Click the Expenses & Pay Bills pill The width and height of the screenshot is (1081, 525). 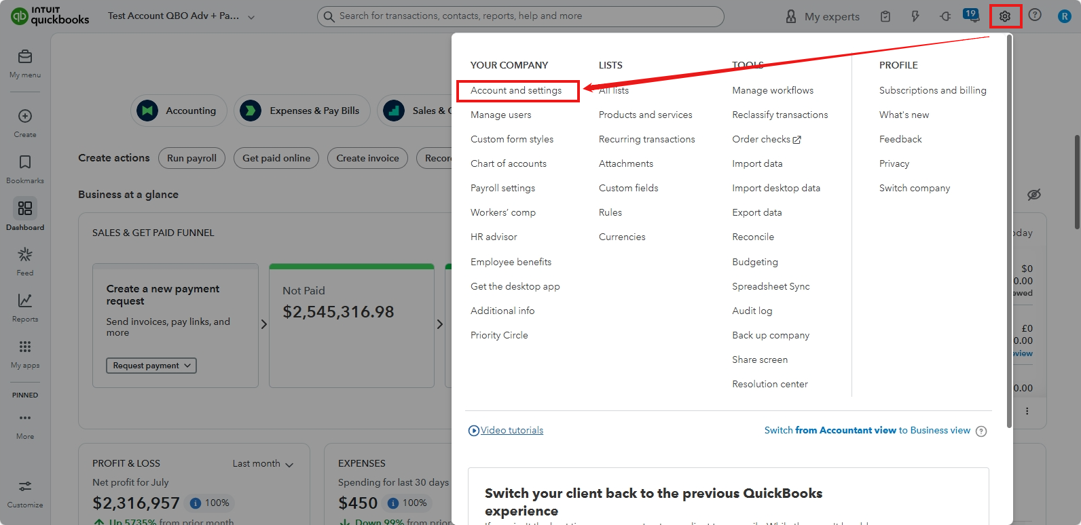coord(302,111)
